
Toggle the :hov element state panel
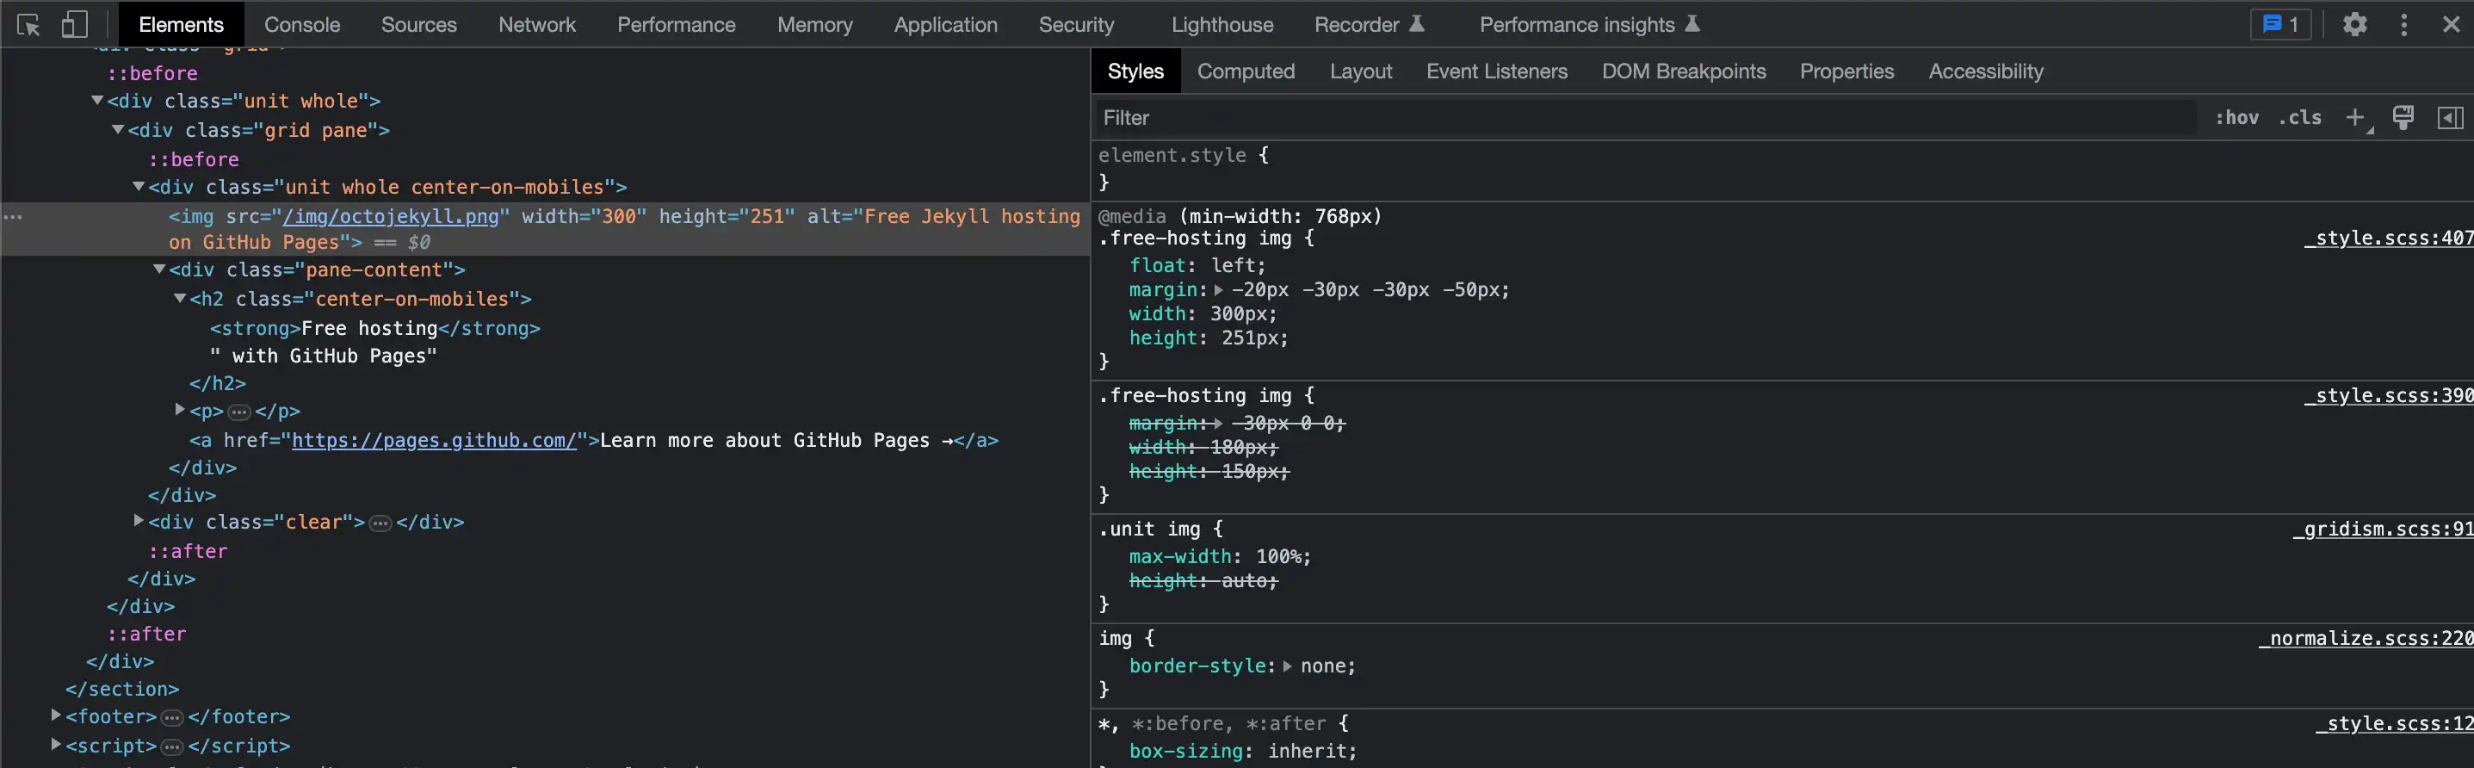tap(2236, 118)
